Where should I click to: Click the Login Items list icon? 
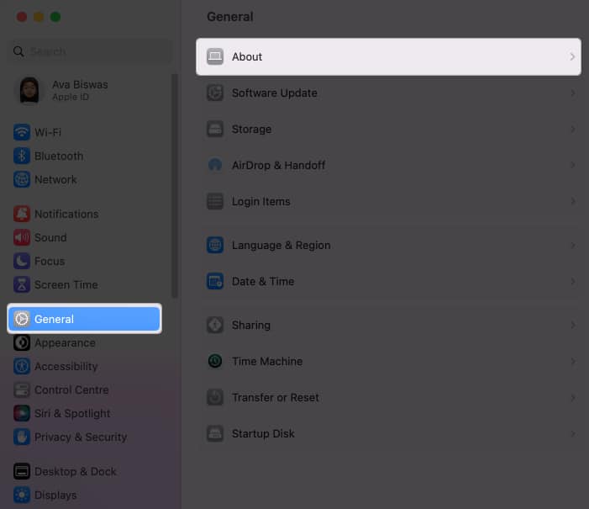coord(215,201)
